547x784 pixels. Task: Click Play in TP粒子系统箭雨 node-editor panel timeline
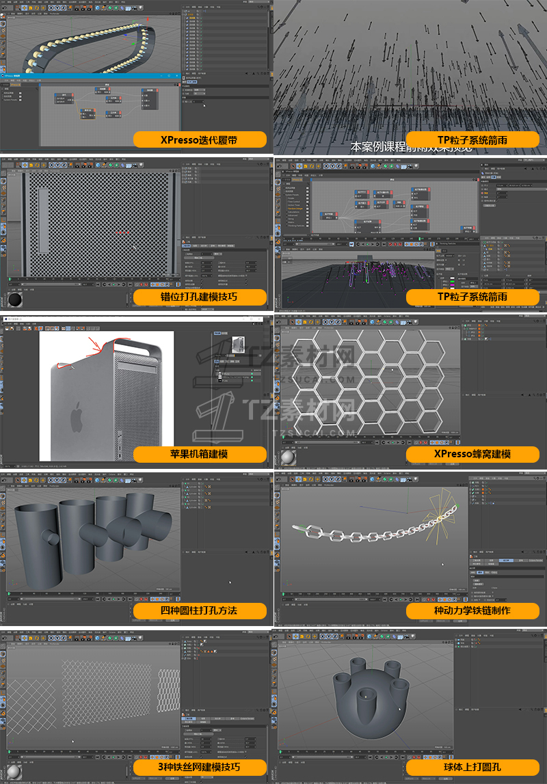tap(367, 244)
